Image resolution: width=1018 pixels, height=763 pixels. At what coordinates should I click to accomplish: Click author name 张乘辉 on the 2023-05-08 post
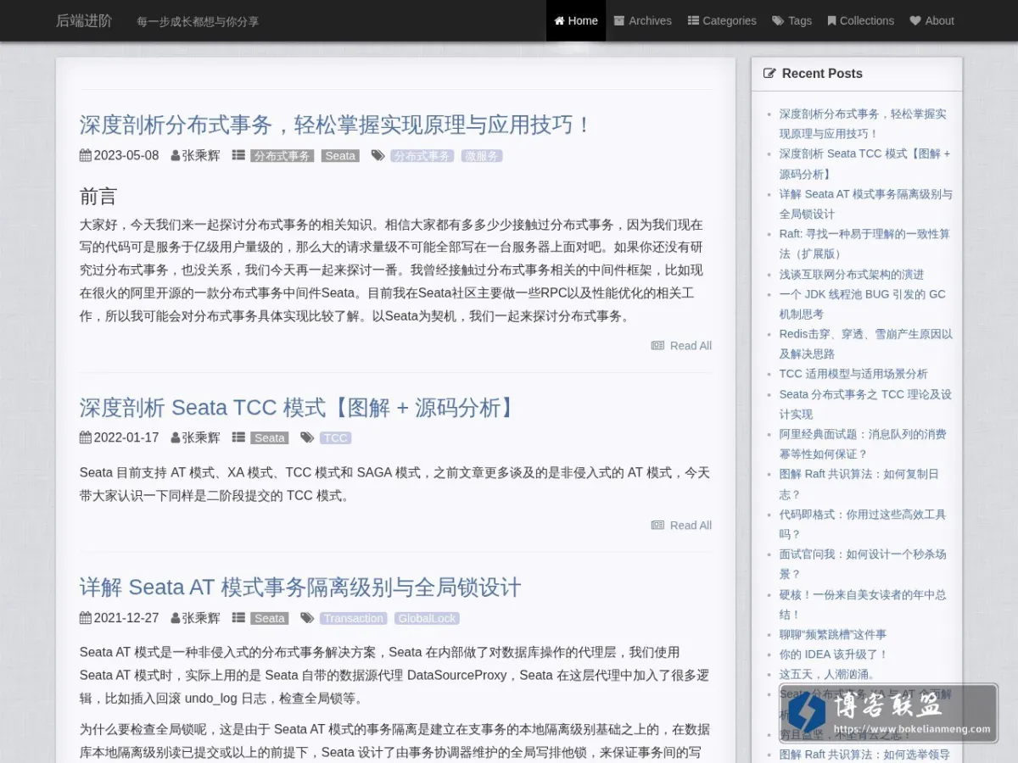[200, 156]
